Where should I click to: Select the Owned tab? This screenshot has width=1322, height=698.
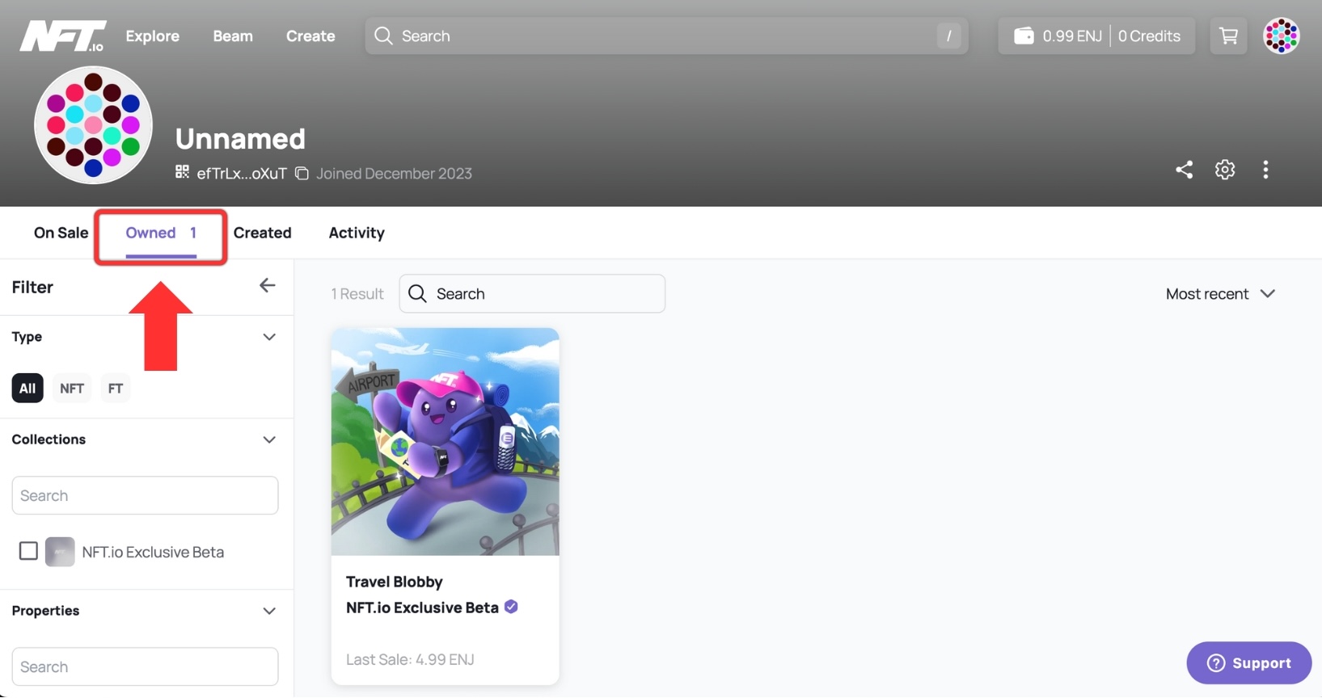click(161, 233)
